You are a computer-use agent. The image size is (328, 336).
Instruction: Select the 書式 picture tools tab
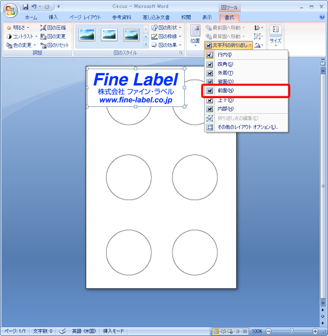tap(229, 17)
